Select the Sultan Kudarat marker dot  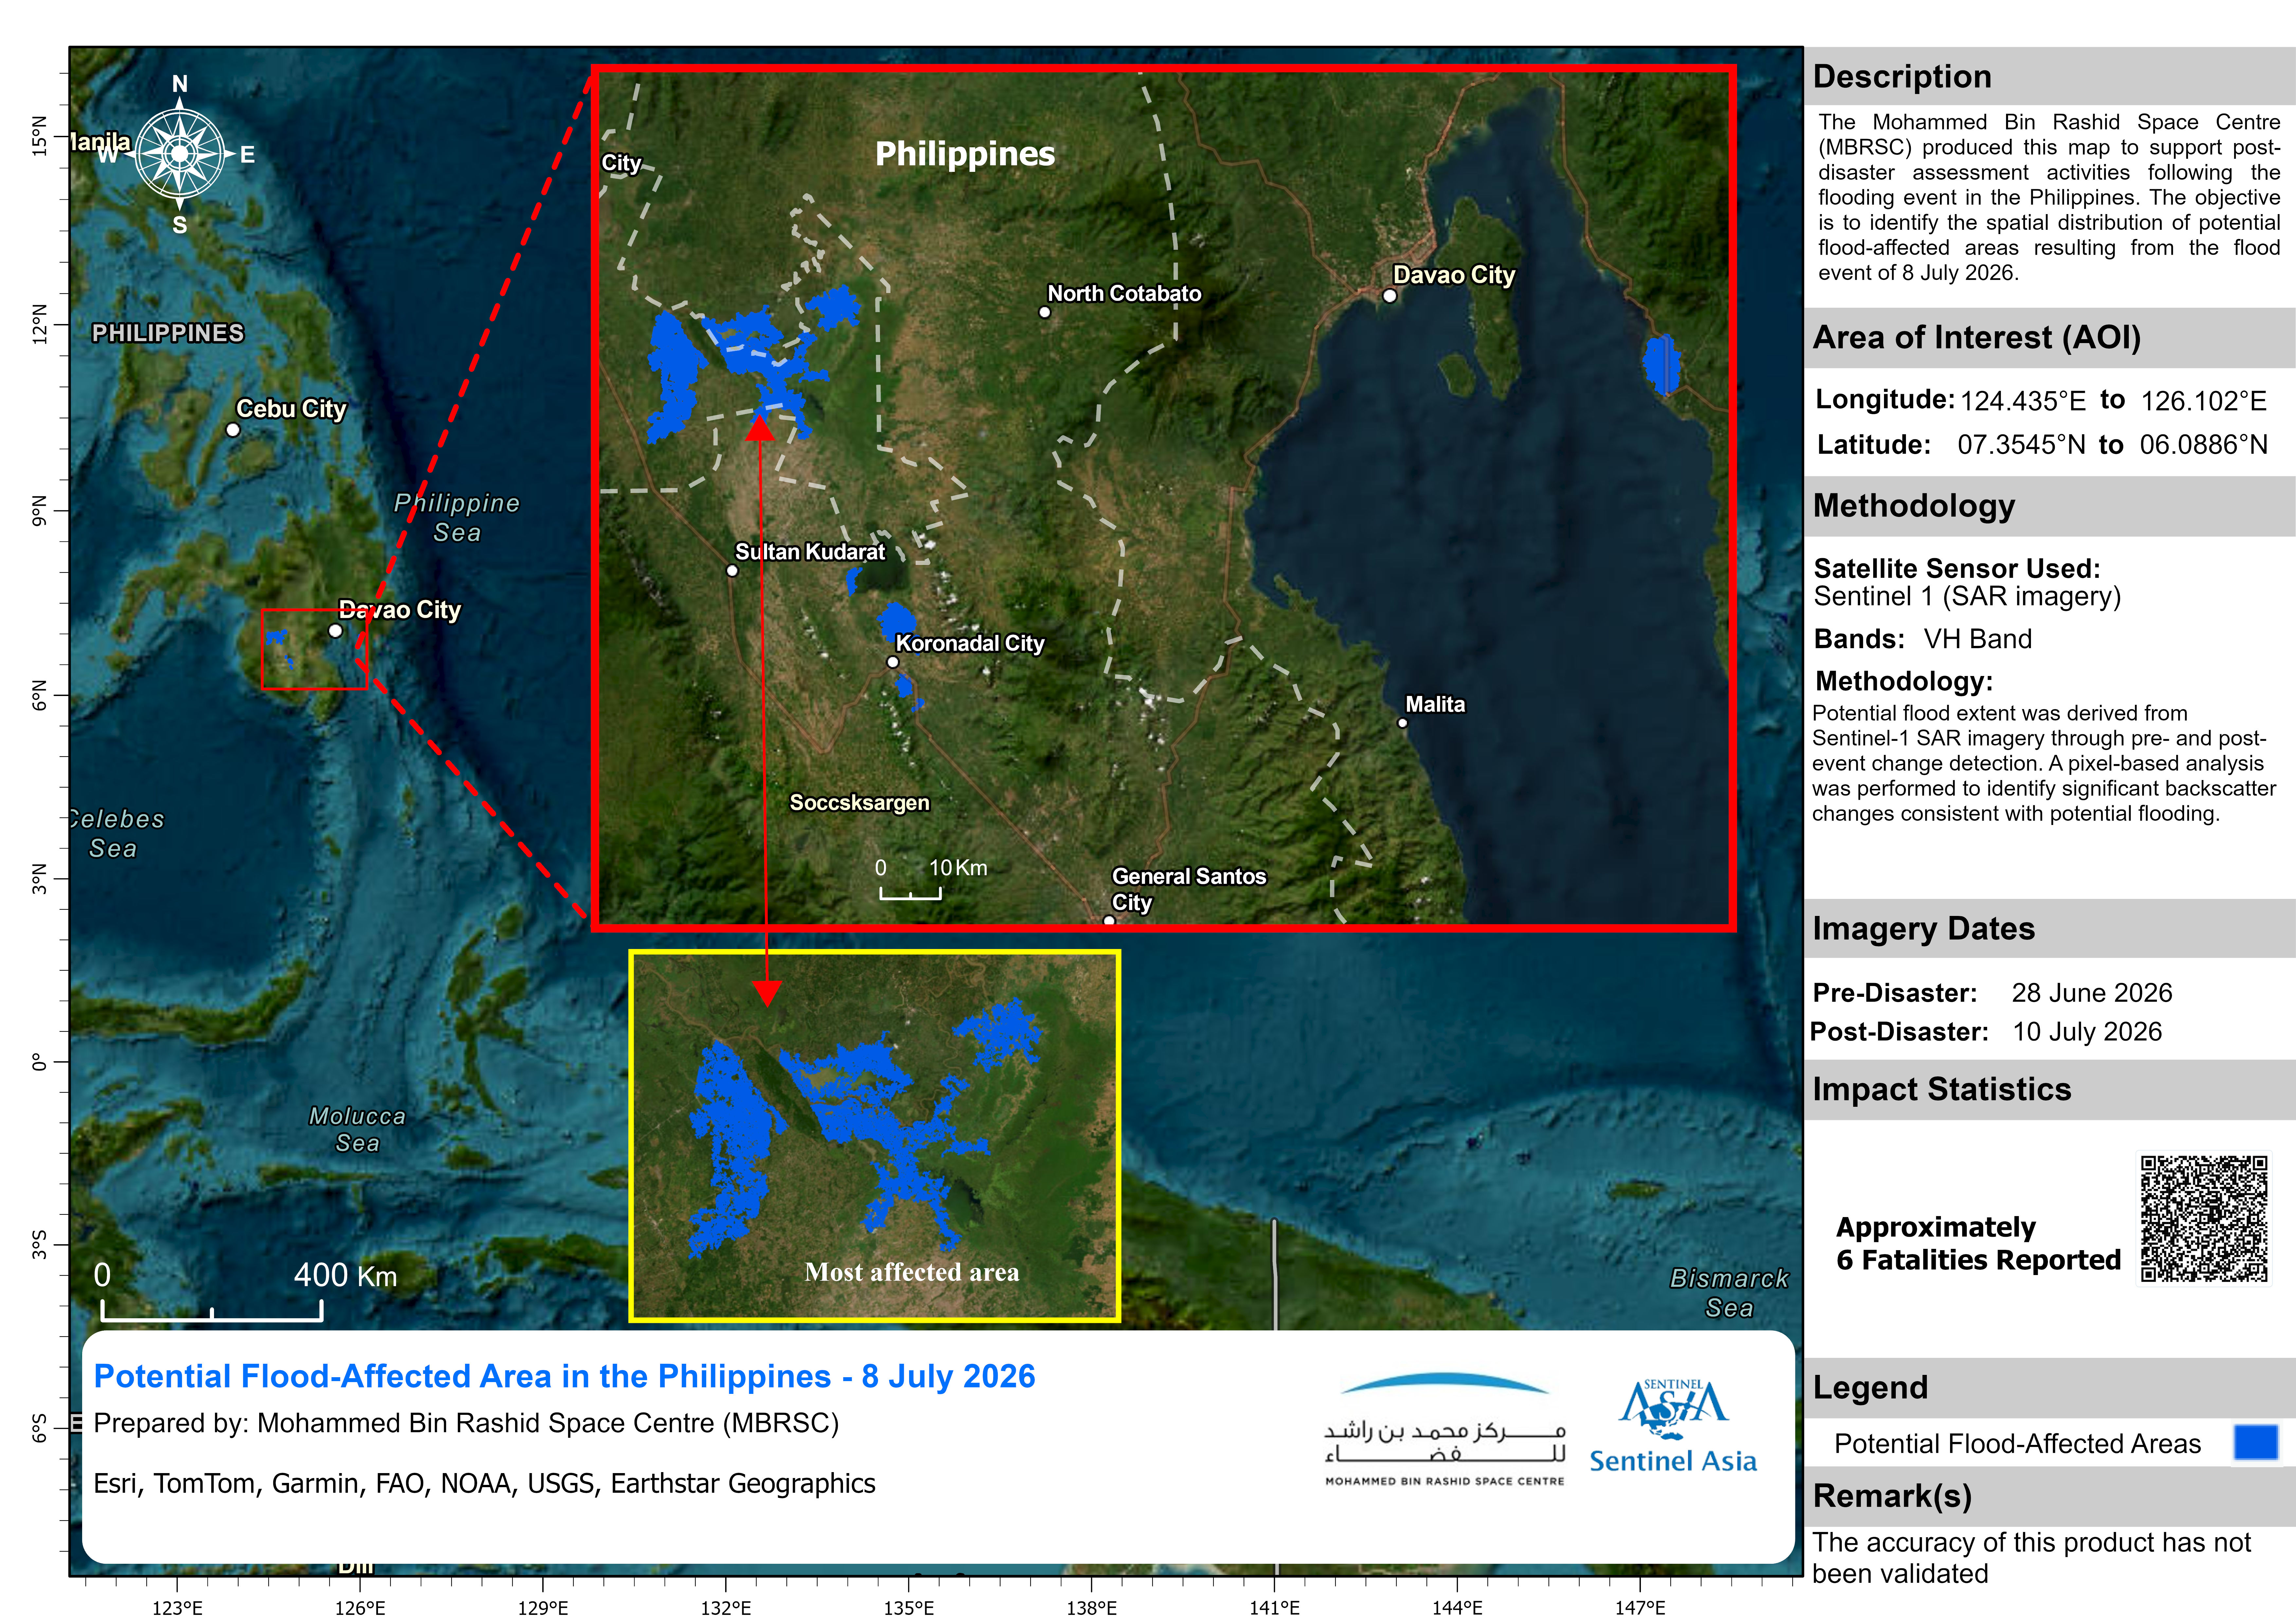pos(732,570)
